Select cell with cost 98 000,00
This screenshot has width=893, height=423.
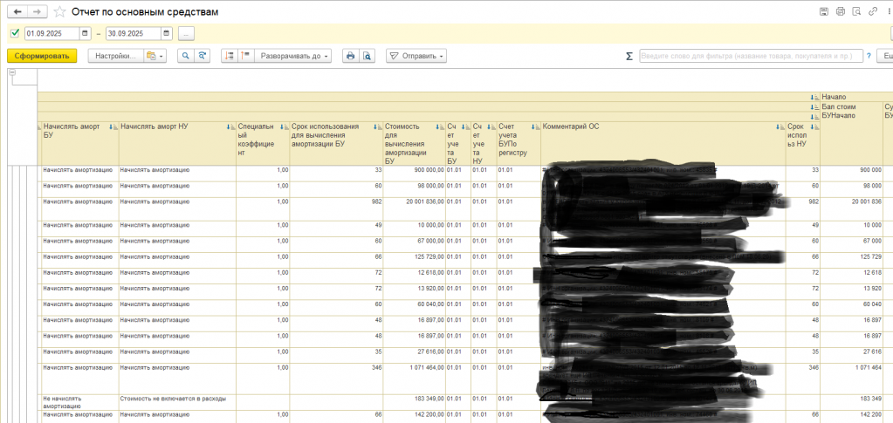(414, 189)
